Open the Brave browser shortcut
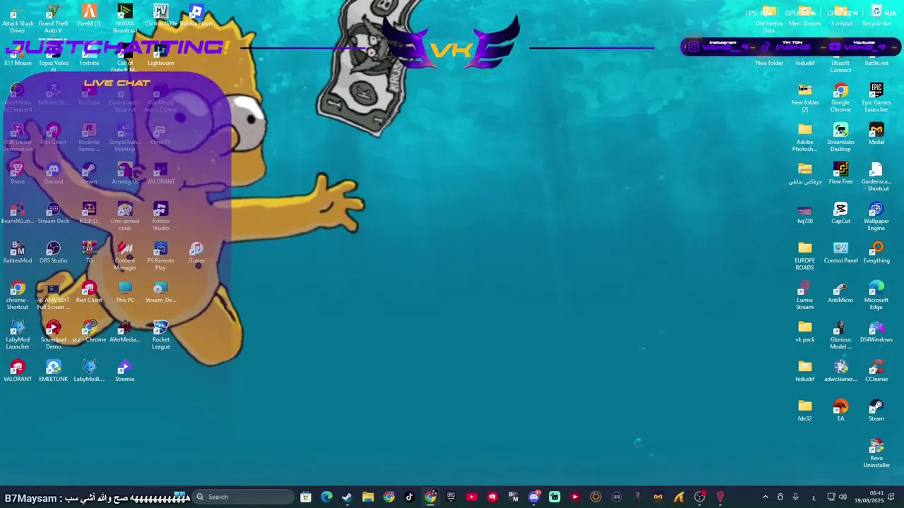 tap(18, 174)
